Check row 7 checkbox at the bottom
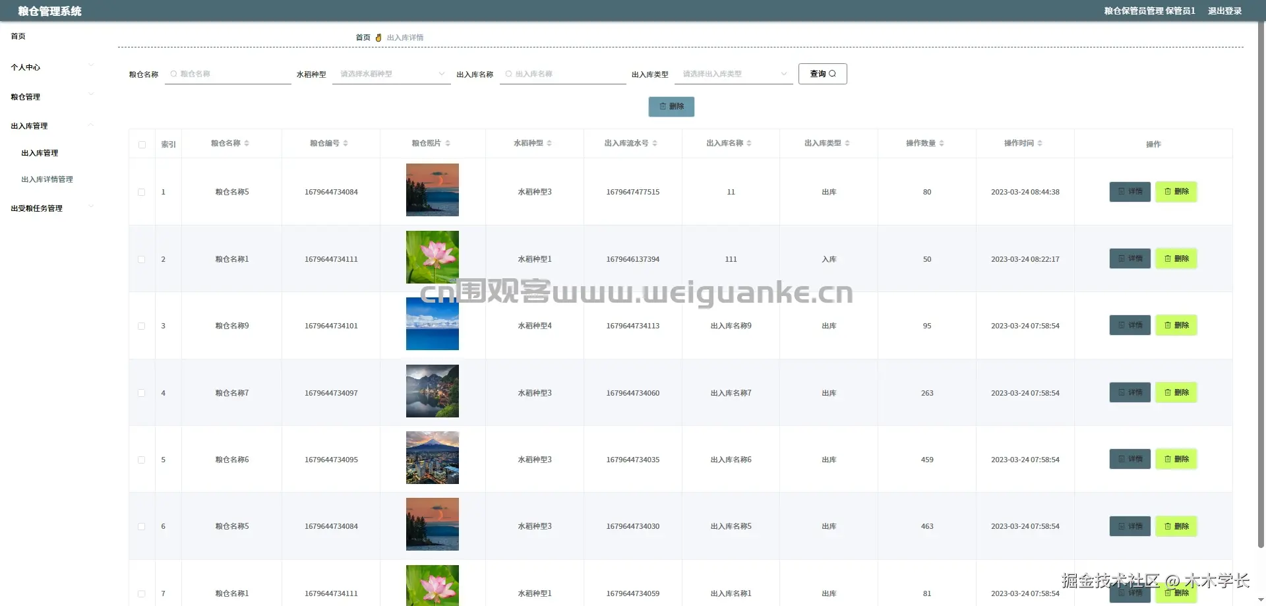1266x606 pixels. coord(142,593)
